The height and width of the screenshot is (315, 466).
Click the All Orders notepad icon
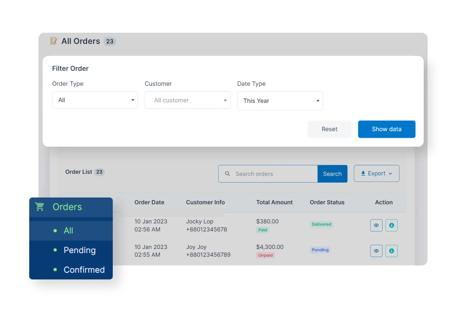tap(53, 41)
